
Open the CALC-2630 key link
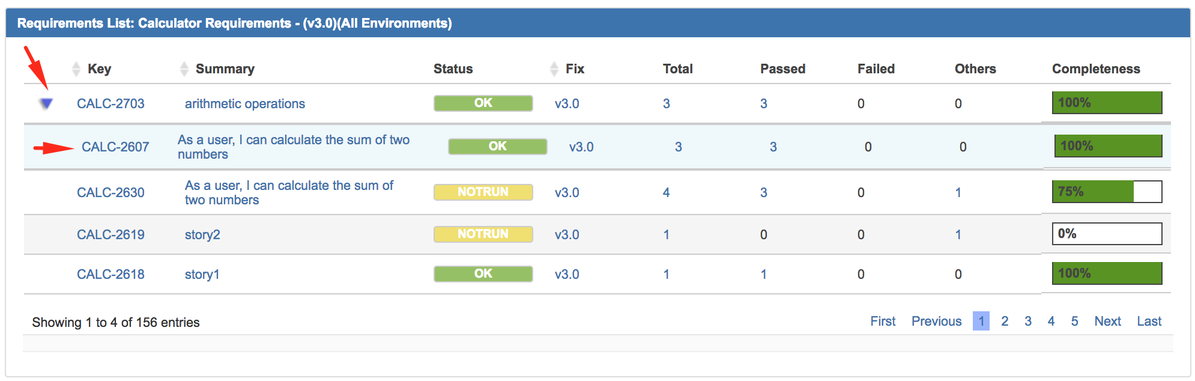(x=110, y=192)
